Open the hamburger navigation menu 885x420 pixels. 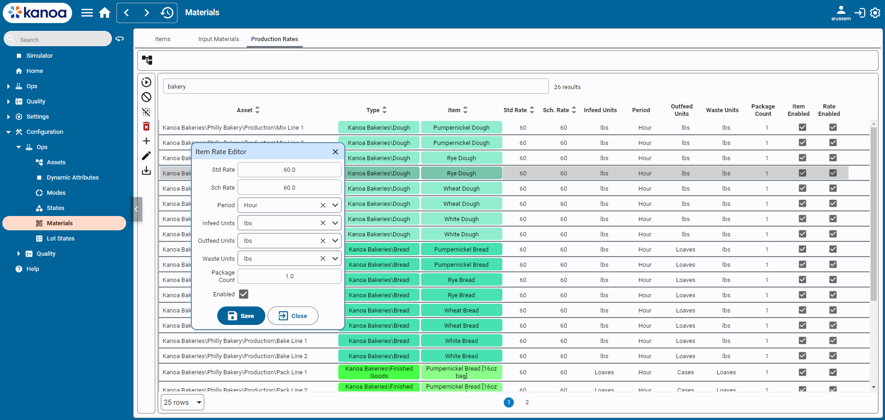(x=87, y=13)
